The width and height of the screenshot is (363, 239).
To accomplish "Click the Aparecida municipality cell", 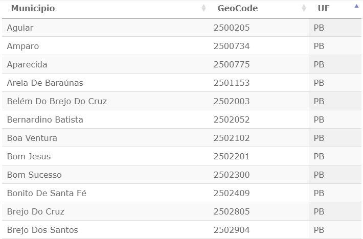I will (x=27, y=64).
